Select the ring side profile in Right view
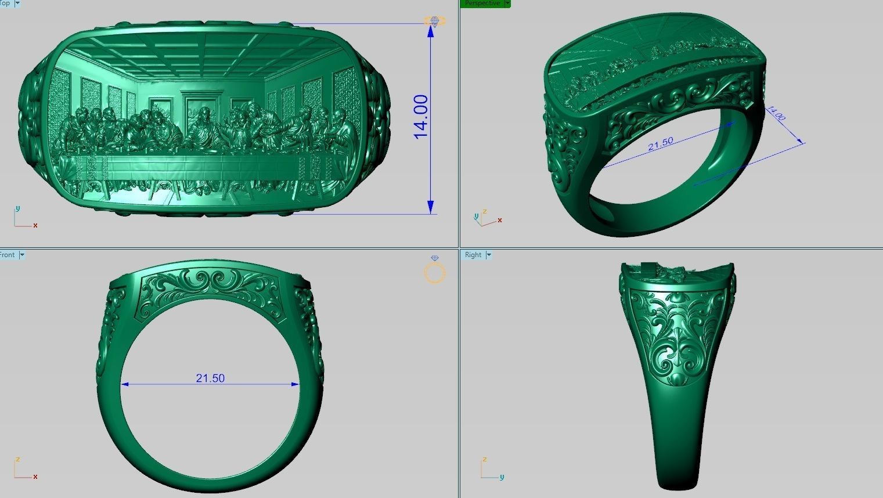Viewport: 883px width, 498px height. click(x=677, y=376)
